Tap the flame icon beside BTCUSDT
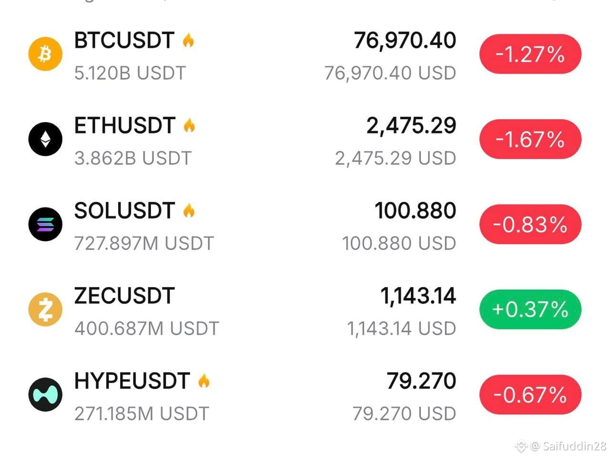This screenshot has height=458, width=610. click(x=189, y=40)
